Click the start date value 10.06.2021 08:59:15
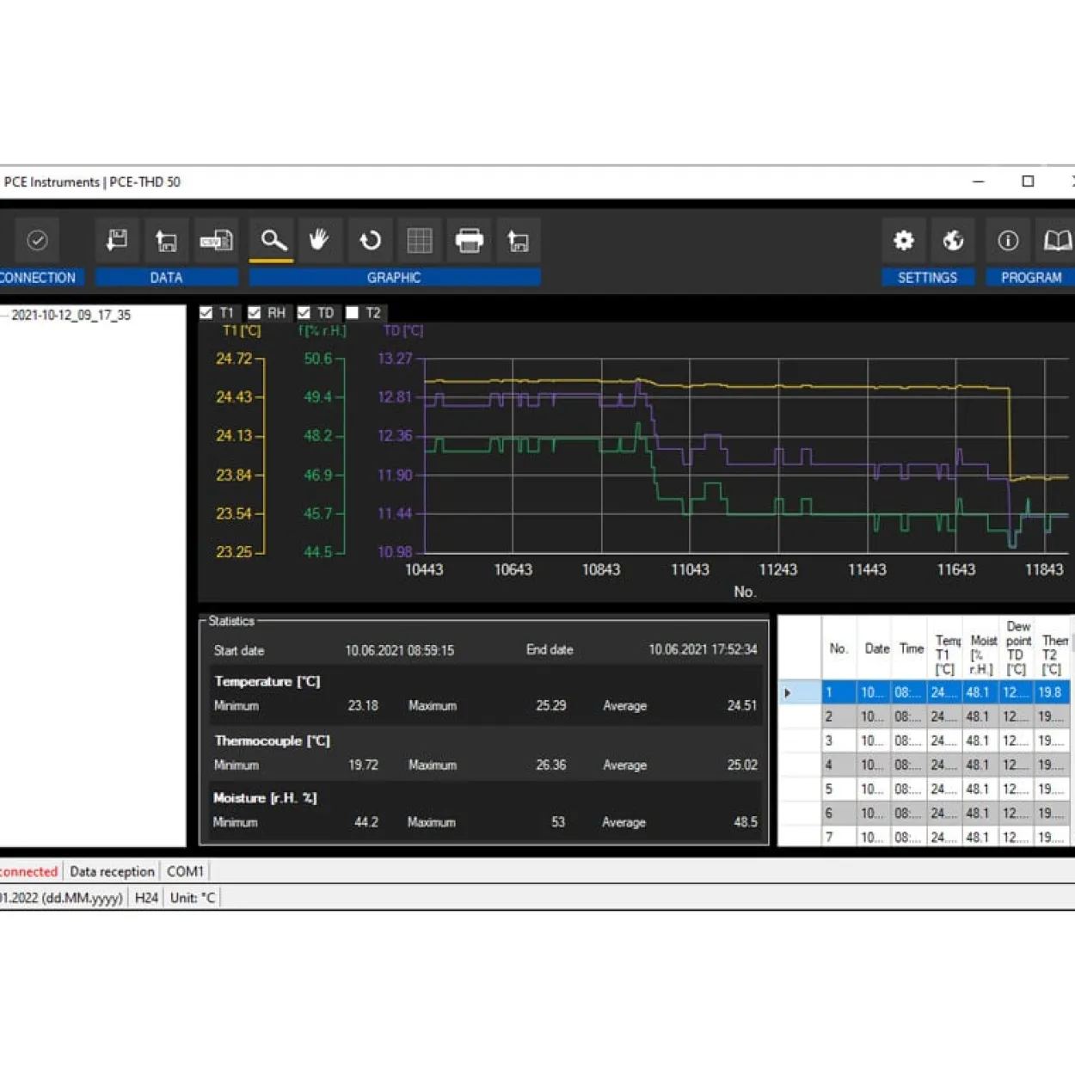 click(x=399, y=650)
